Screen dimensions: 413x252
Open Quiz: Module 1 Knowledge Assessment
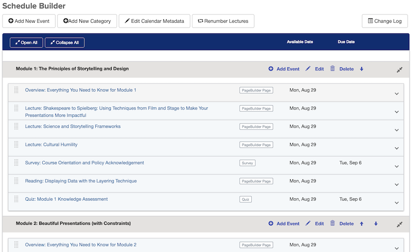click(x=67, y=199)
